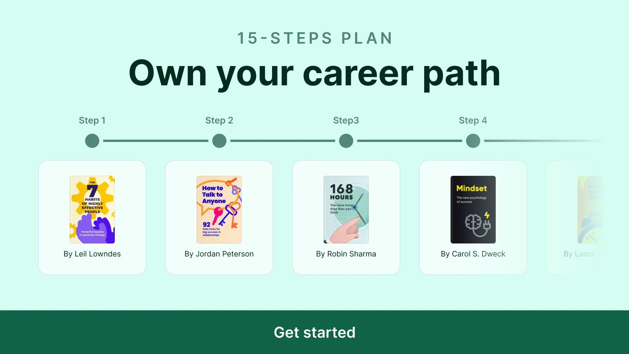Select the Step 2 label above the timeline

tap(219, 120)
